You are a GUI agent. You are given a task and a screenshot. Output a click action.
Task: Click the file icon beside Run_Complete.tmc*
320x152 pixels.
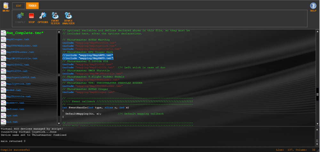click(x=3, y=33)
